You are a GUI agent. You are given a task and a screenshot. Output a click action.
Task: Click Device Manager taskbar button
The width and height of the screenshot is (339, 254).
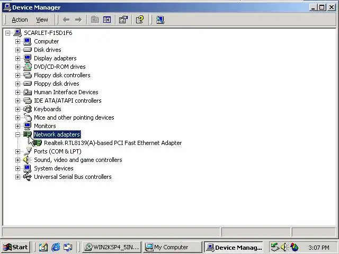234,247
